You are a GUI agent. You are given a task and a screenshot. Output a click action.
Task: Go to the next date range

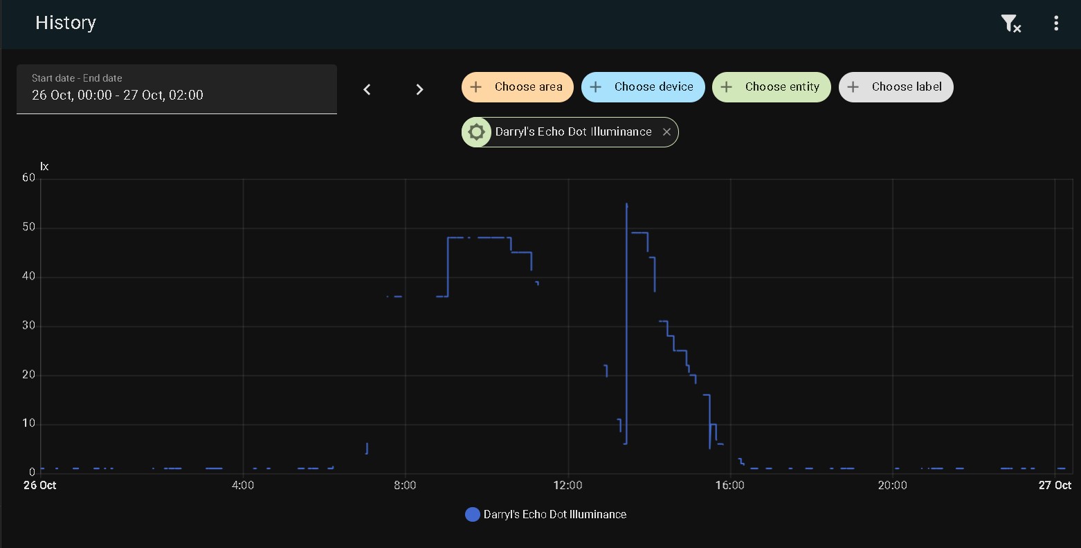(419, 89)
